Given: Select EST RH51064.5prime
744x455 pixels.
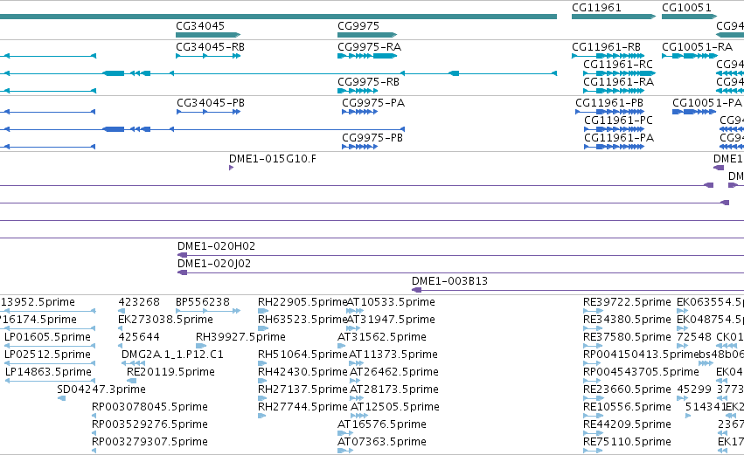Looking at the screenshot, I should tap(302, 355).
